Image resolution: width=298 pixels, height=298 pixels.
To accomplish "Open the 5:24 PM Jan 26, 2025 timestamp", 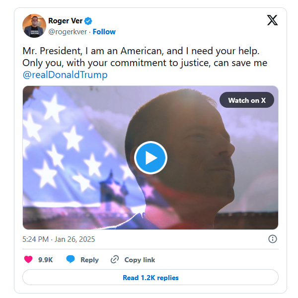I will [59, 239].
